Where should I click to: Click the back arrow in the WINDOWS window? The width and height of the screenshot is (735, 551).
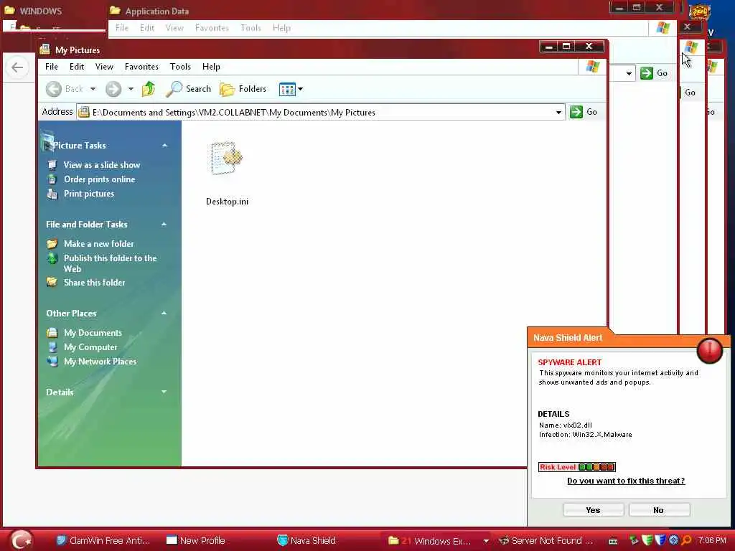18,67
